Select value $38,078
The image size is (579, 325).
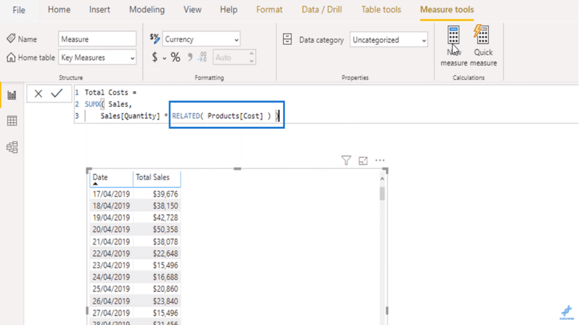(x=166, y=241)
